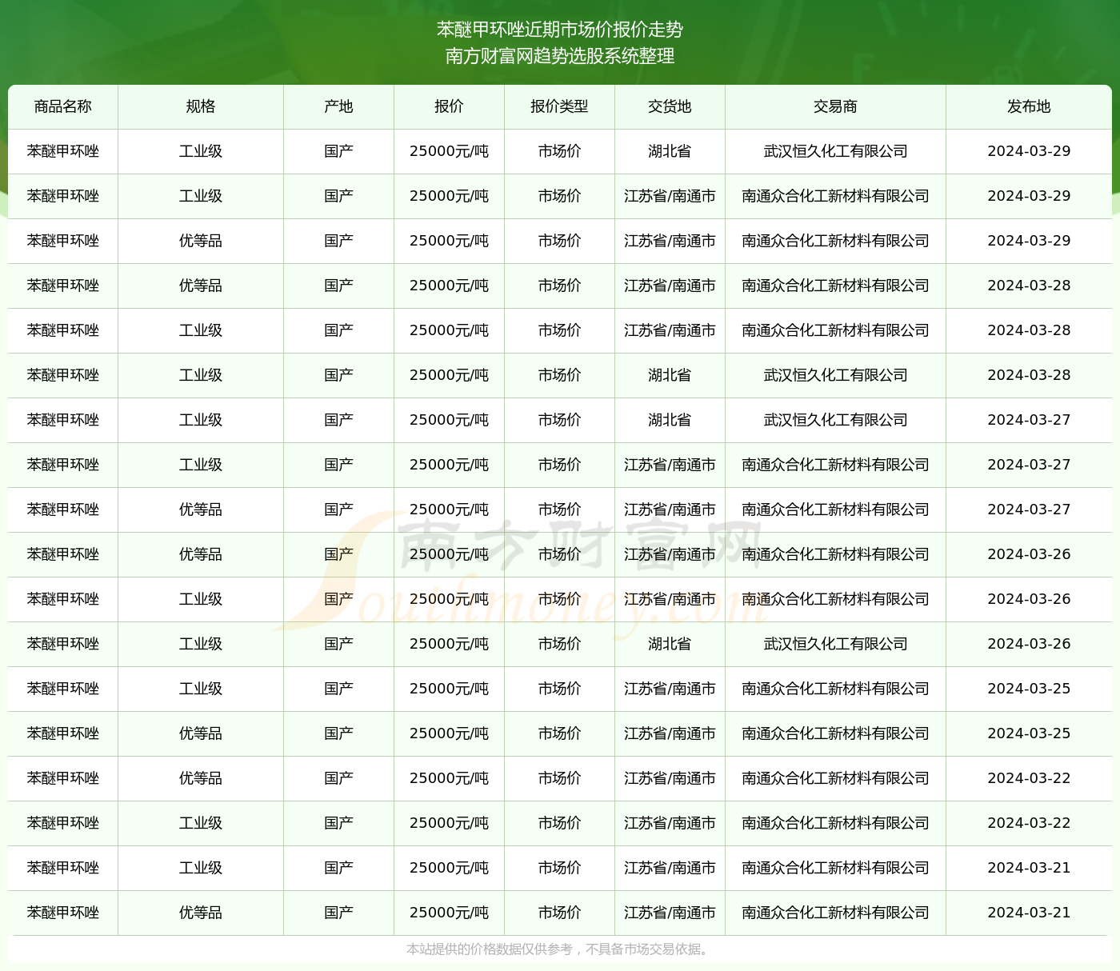
Task: Click 优等品 in the 2024-03-28 row
Action: tap(201, 286)
